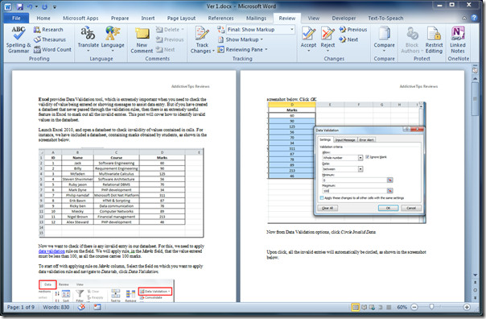Click the Compare documents icon

(x=384, y=34)
